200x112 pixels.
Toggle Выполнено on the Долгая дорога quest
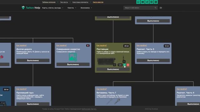(33, 60)
